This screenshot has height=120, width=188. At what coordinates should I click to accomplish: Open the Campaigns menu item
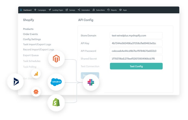tap(42, 10)
